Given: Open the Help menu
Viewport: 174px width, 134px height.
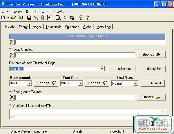Looking at the screenshot, I should (61, 11).
